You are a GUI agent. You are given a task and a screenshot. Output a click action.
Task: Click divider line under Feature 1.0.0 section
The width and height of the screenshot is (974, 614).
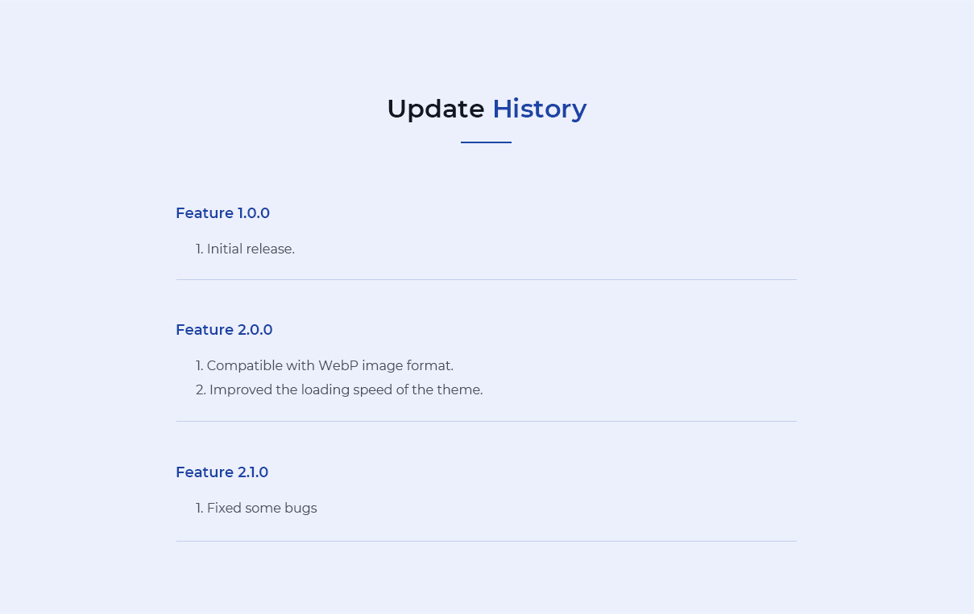coord(487,280)
